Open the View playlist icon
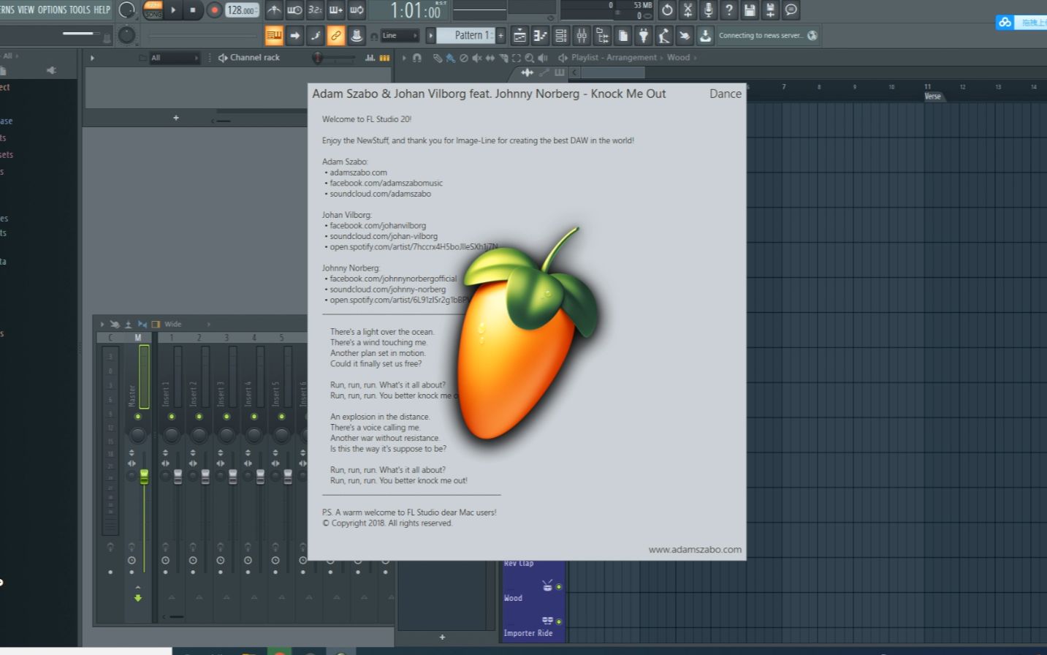 519,35
